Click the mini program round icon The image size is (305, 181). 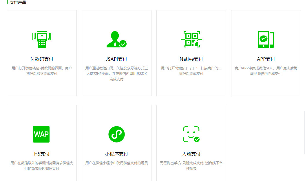(x=116, y=134)
